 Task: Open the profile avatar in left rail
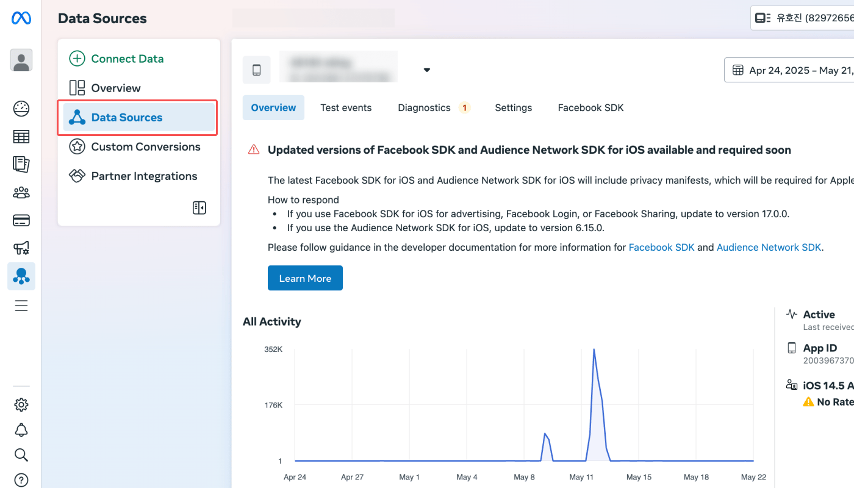pos(21,60)
